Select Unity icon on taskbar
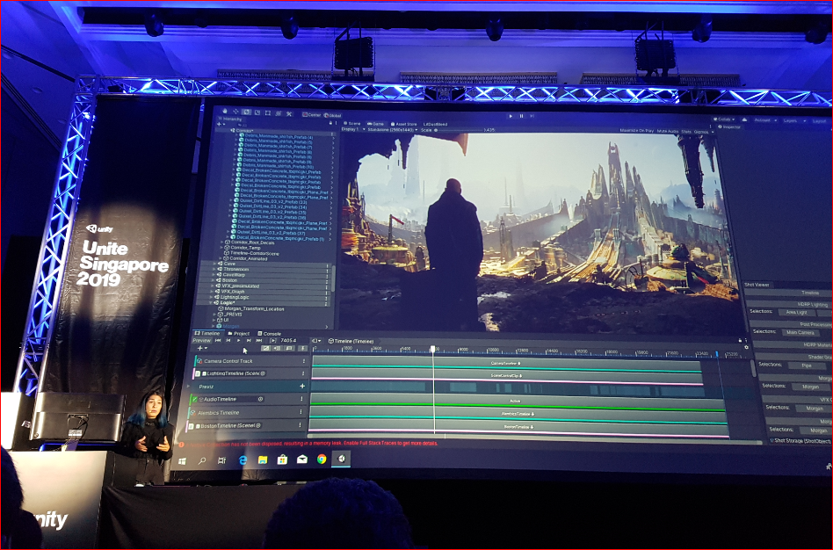 click(342, 458)
